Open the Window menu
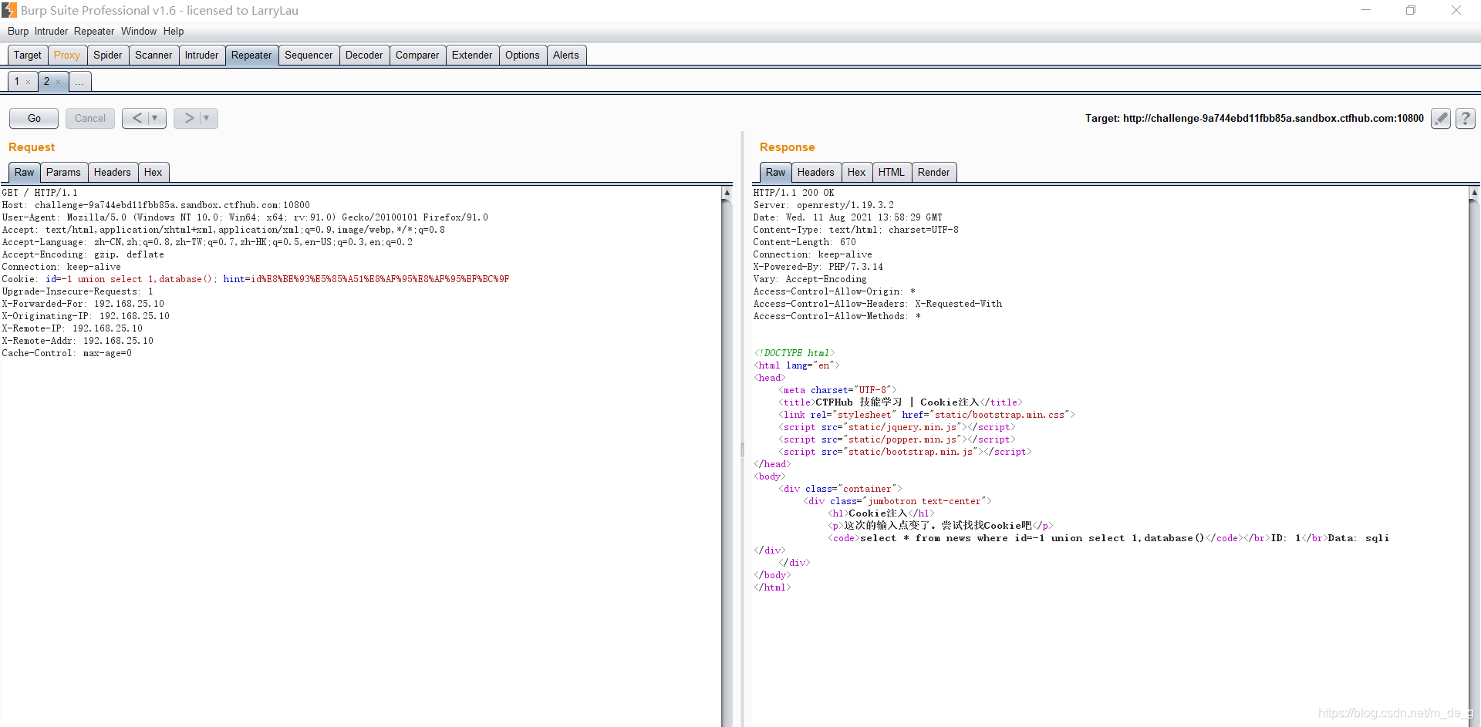 click(139, 31)
